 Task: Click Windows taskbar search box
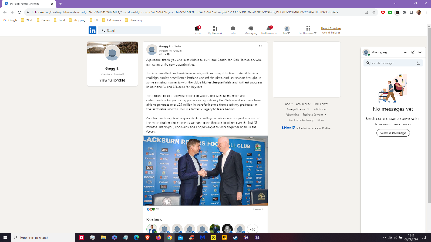[43, 238]
